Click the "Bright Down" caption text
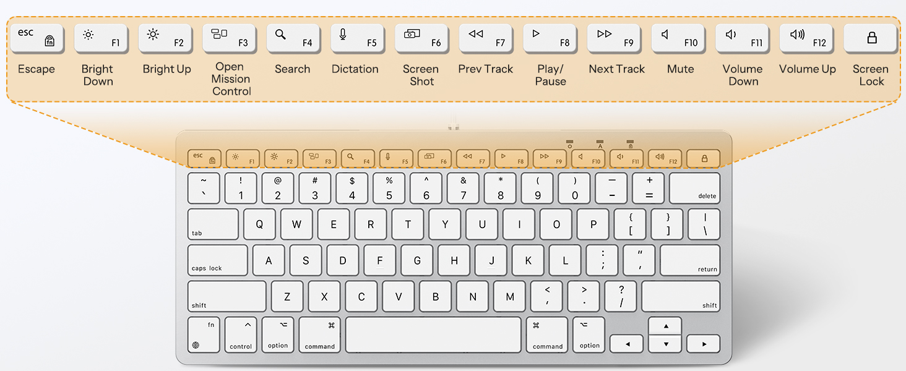 (98, 75)
